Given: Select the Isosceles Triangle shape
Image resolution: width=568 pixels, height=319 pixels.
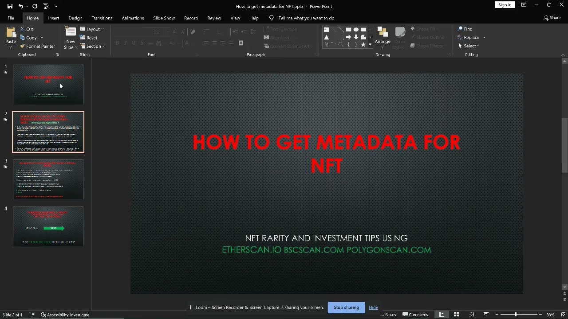Looking at the screenshot, I should tap(327, 37).
